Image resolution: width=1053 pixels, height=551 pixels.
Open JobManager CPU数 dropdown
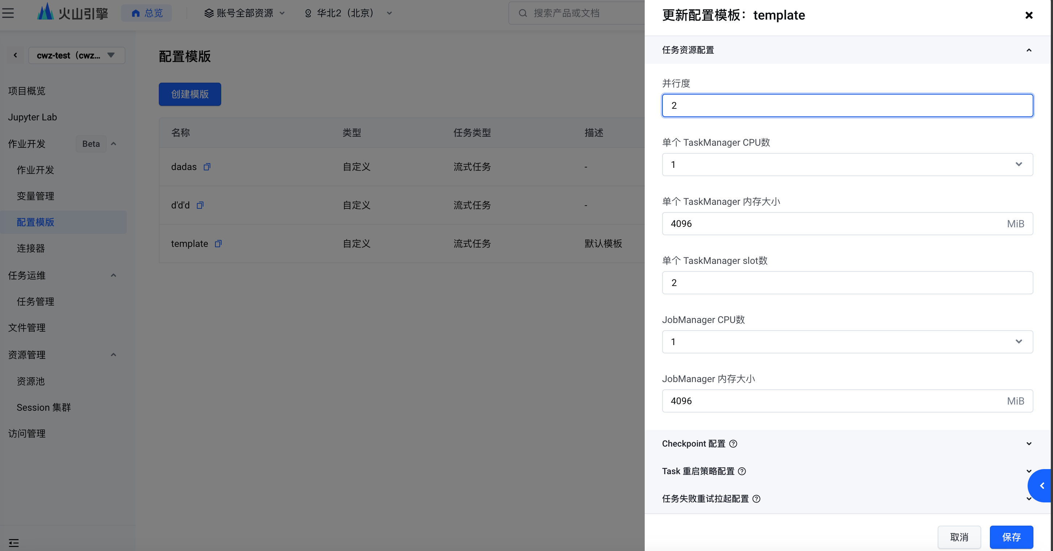847,342
